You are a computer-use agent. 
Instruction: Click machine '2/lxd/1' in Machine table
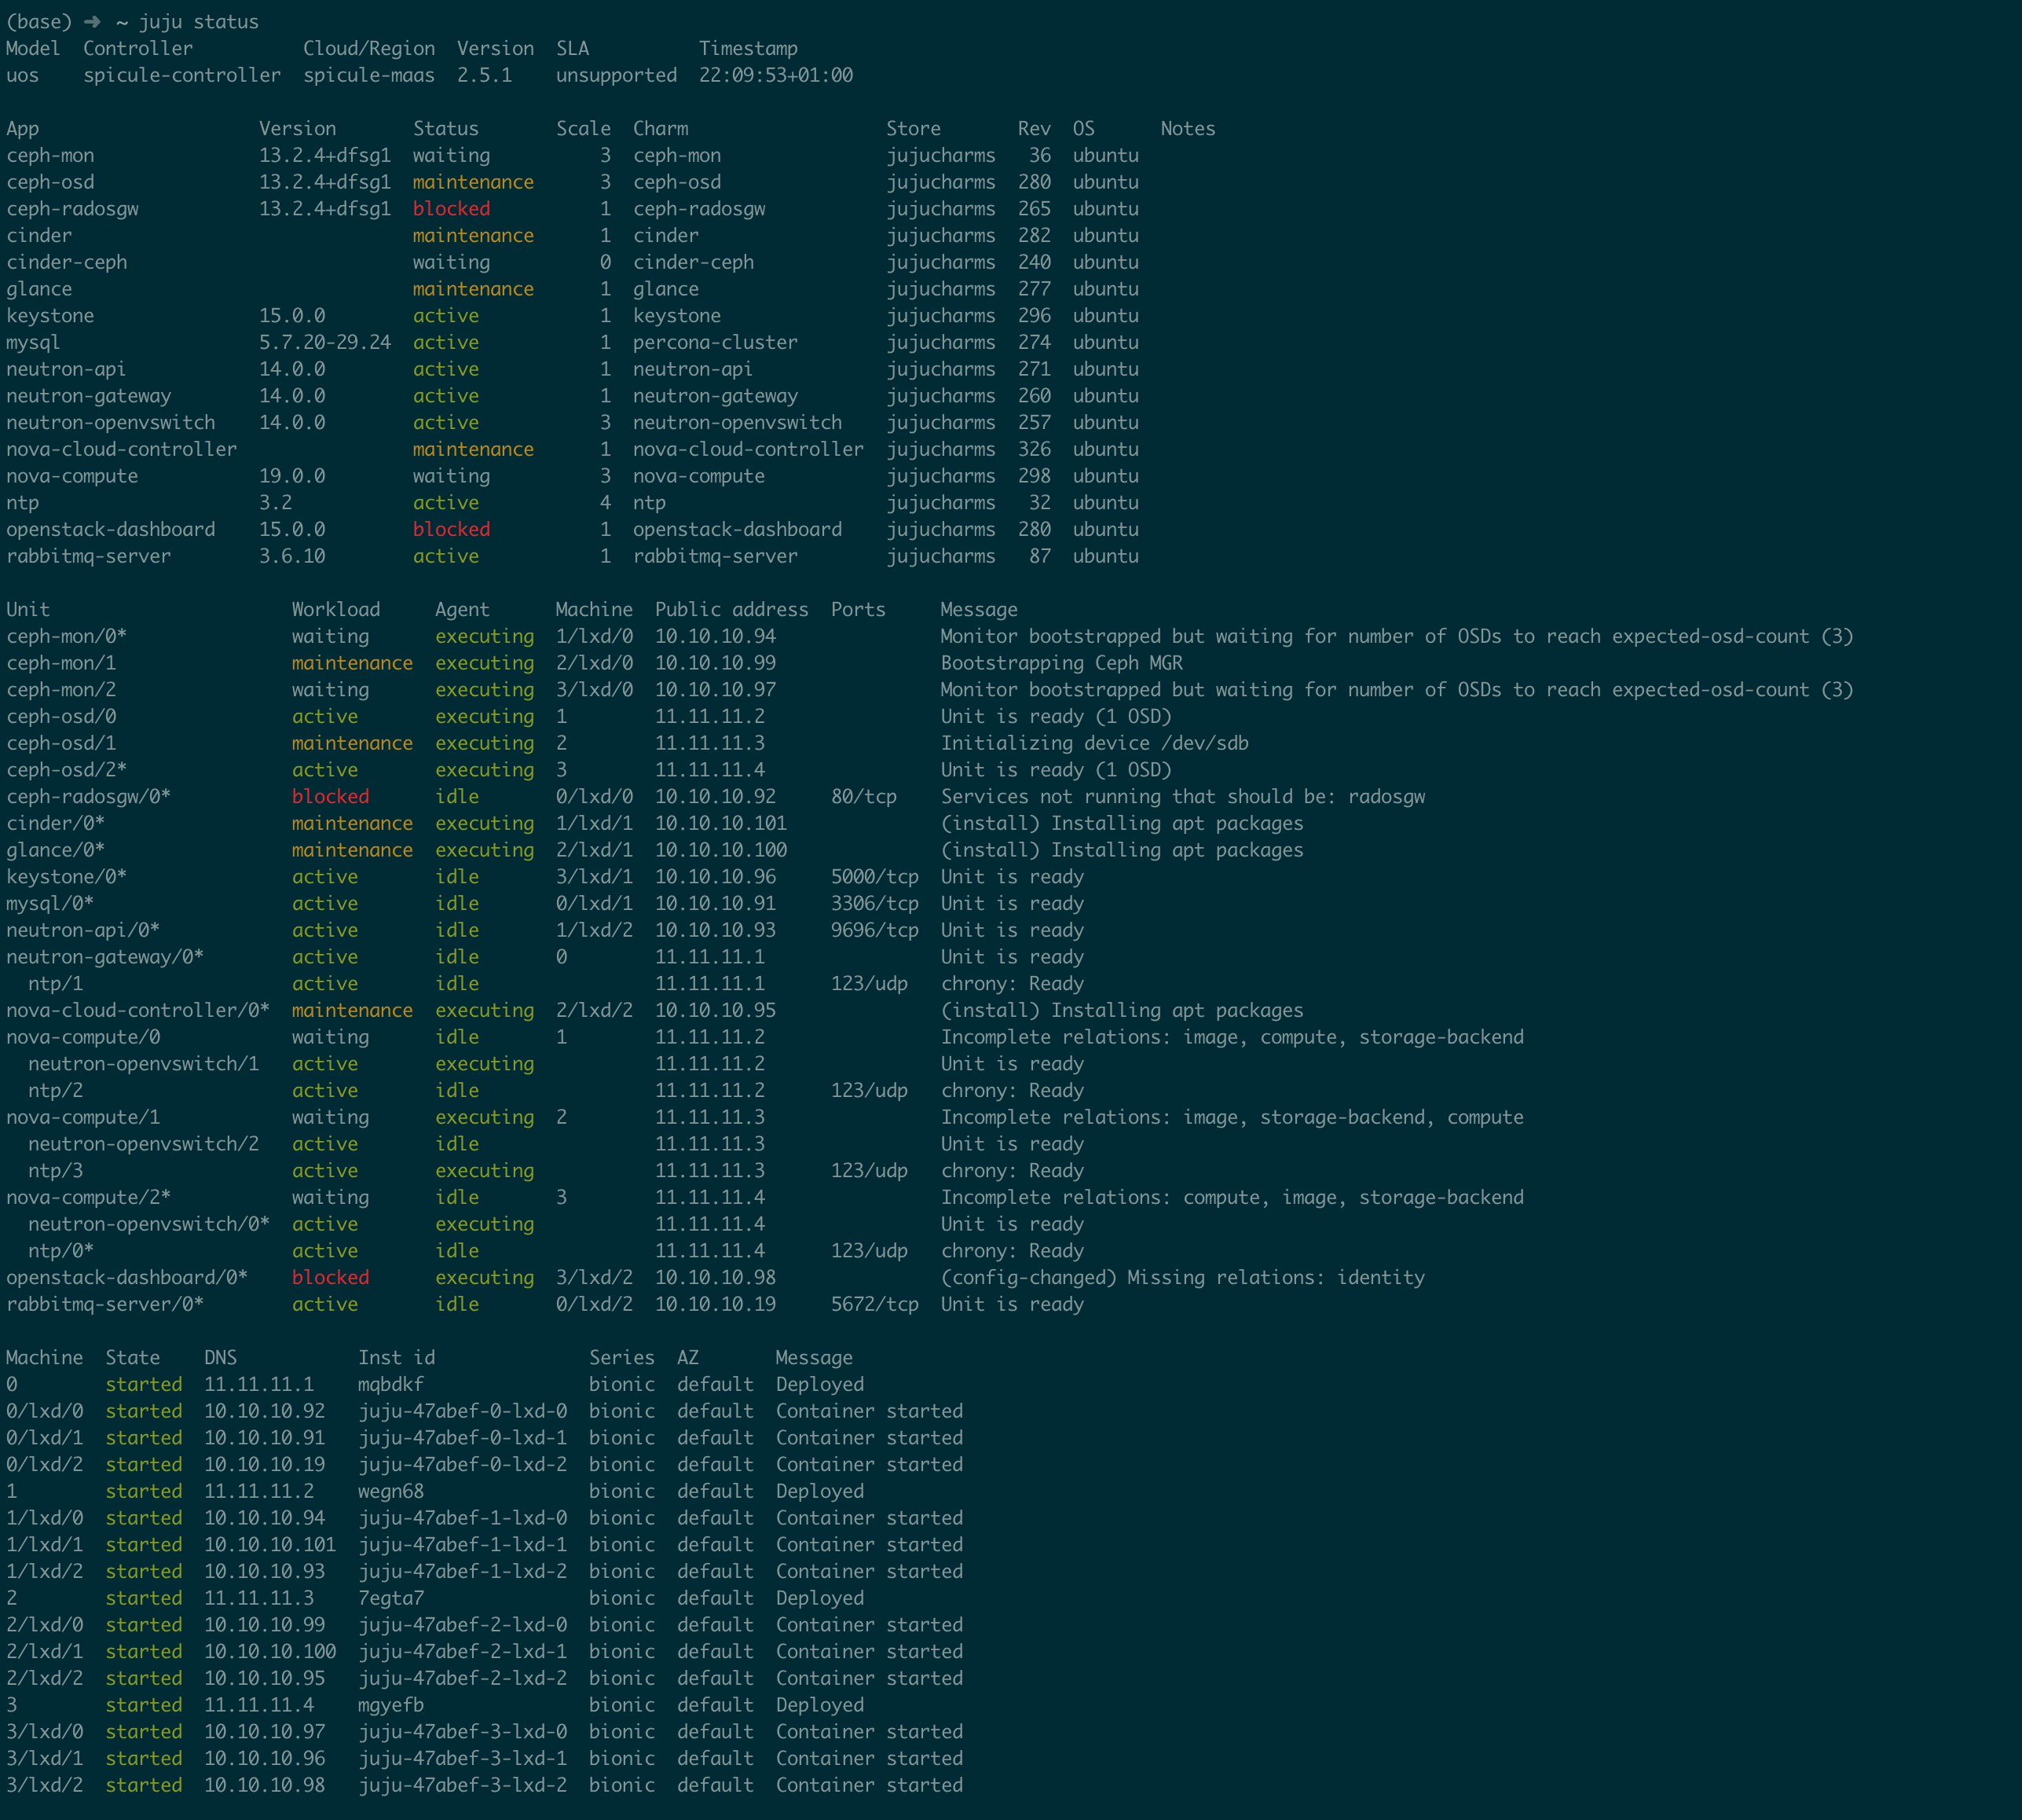[x=45, y=1651]
